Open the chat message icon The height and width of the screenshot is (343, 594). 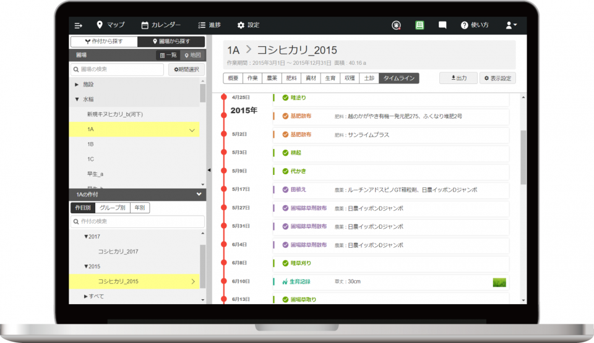[x=442, y=25]
